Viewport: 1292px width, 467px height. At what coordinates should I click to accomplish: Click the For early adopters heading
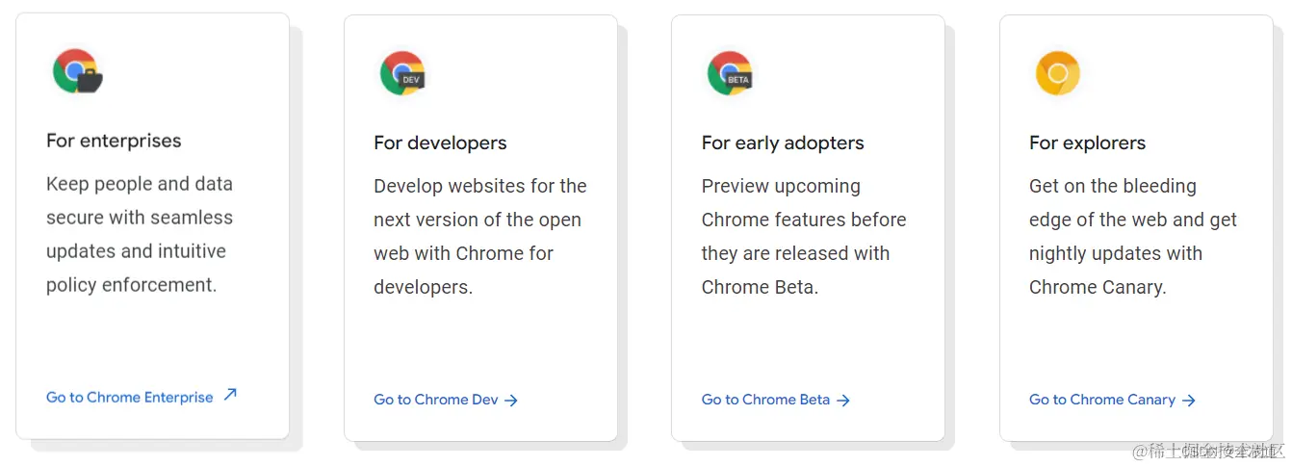coord(783,143)
